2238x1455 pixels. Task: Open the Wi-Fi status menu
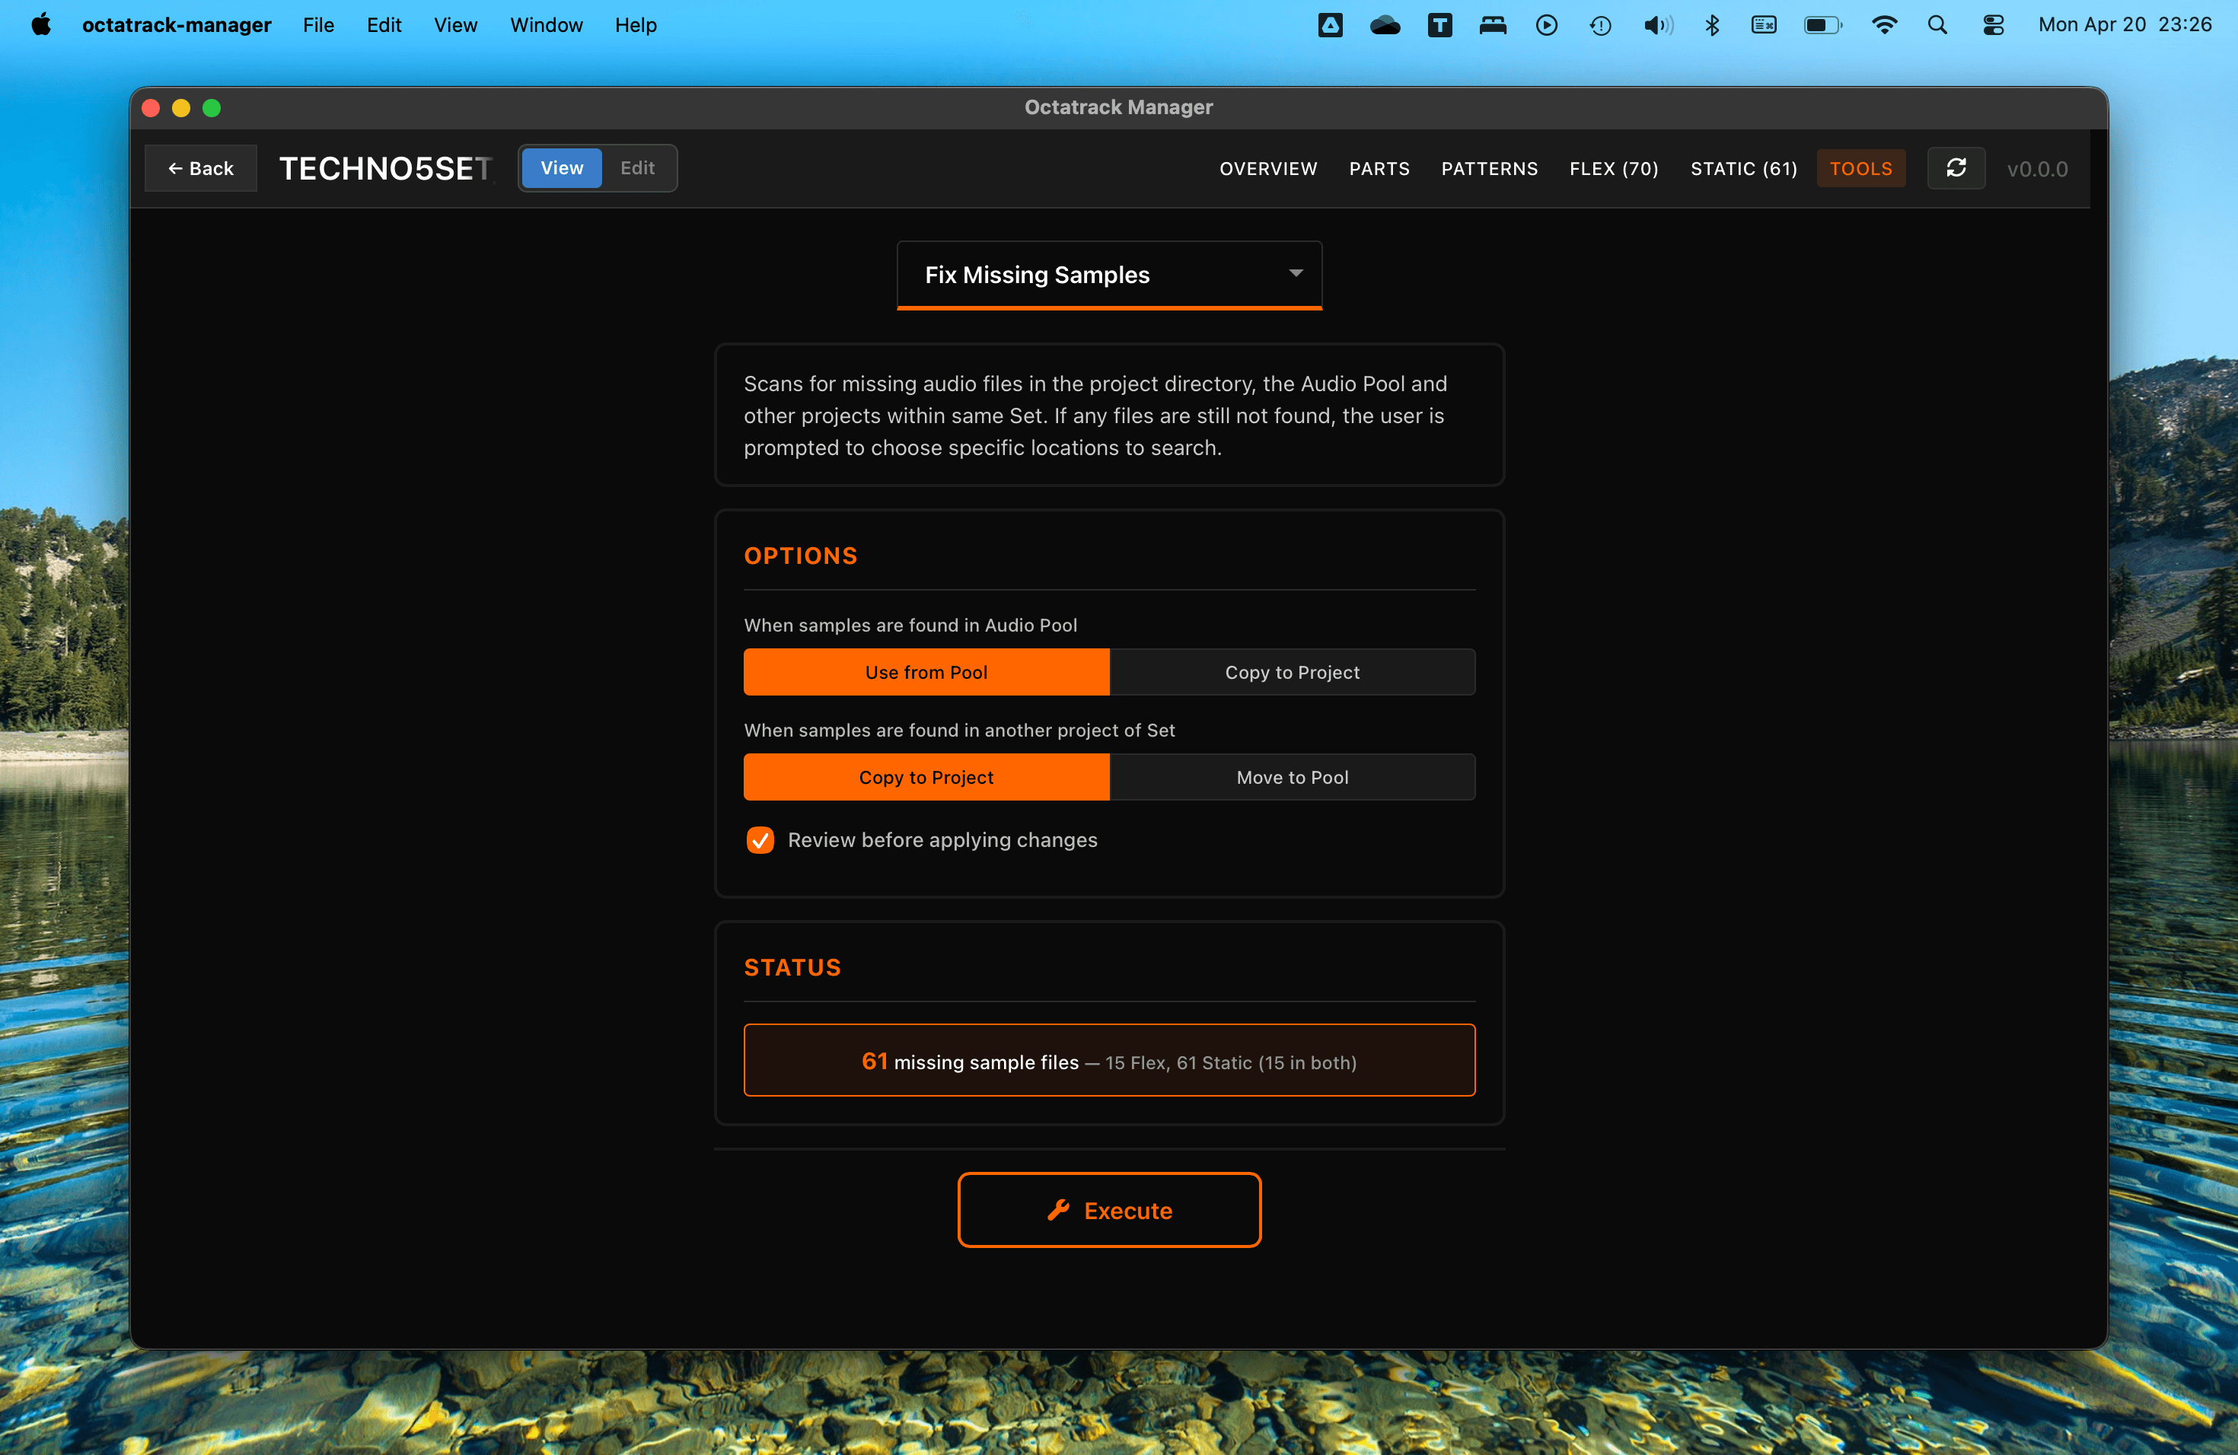coord(1885,24)
